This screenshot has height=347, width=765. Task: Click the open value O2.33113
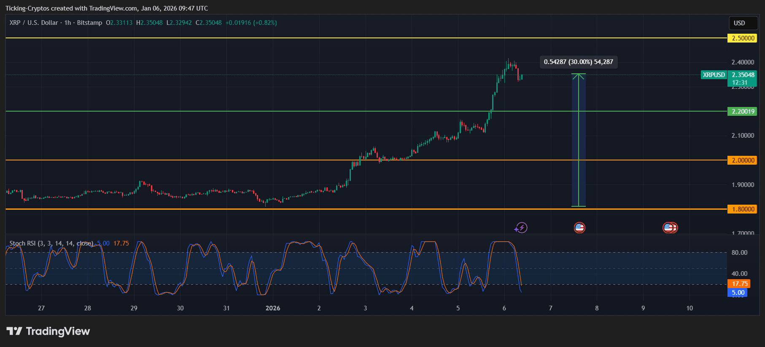tap(119, 23)
